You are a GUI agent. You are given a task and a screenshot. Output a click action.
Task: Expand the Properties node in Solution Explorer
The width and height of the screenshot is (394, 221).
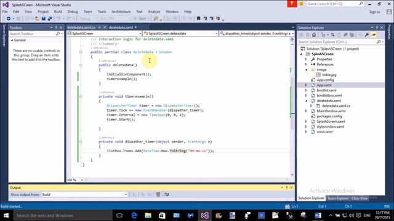coord(306,59)
